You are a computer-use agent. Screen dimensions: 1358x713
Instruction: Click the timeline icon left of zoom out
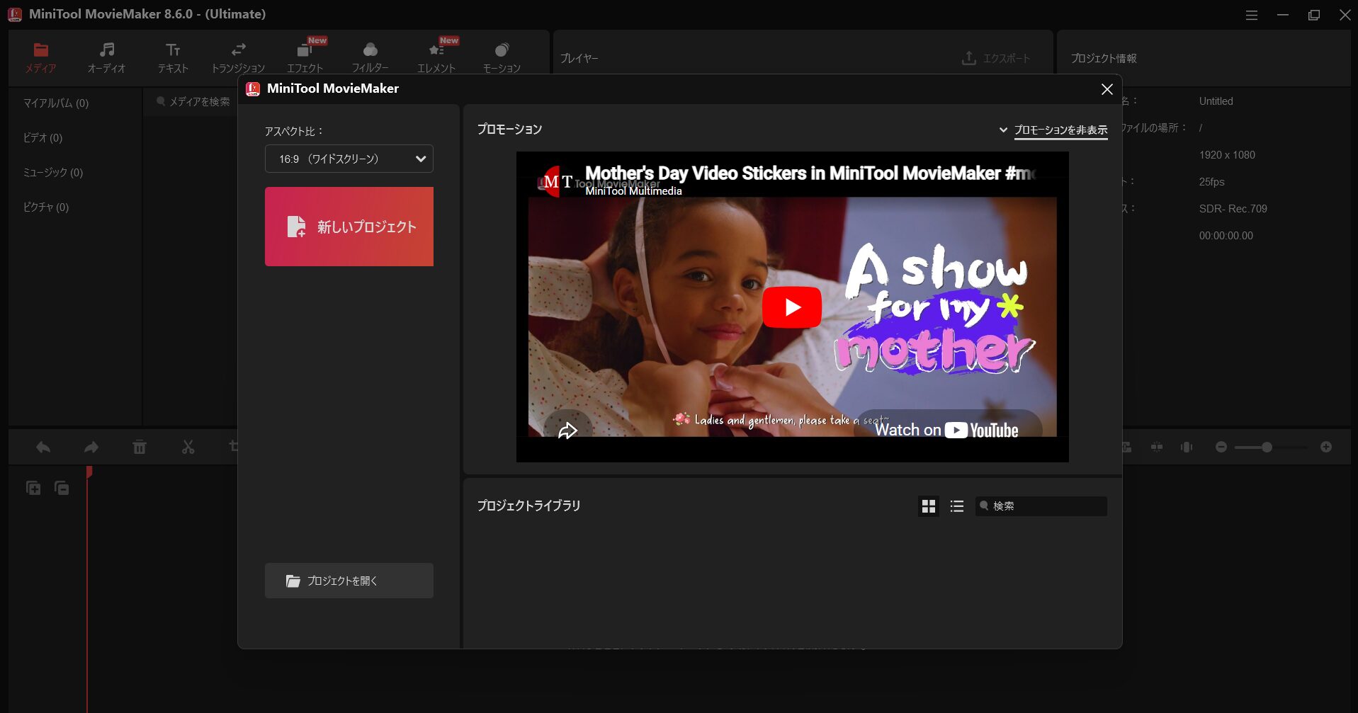(1187, 447)
